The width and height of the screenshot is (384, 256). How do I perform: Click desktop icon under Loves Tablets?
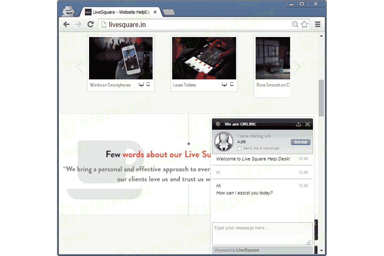coord(225,84)
